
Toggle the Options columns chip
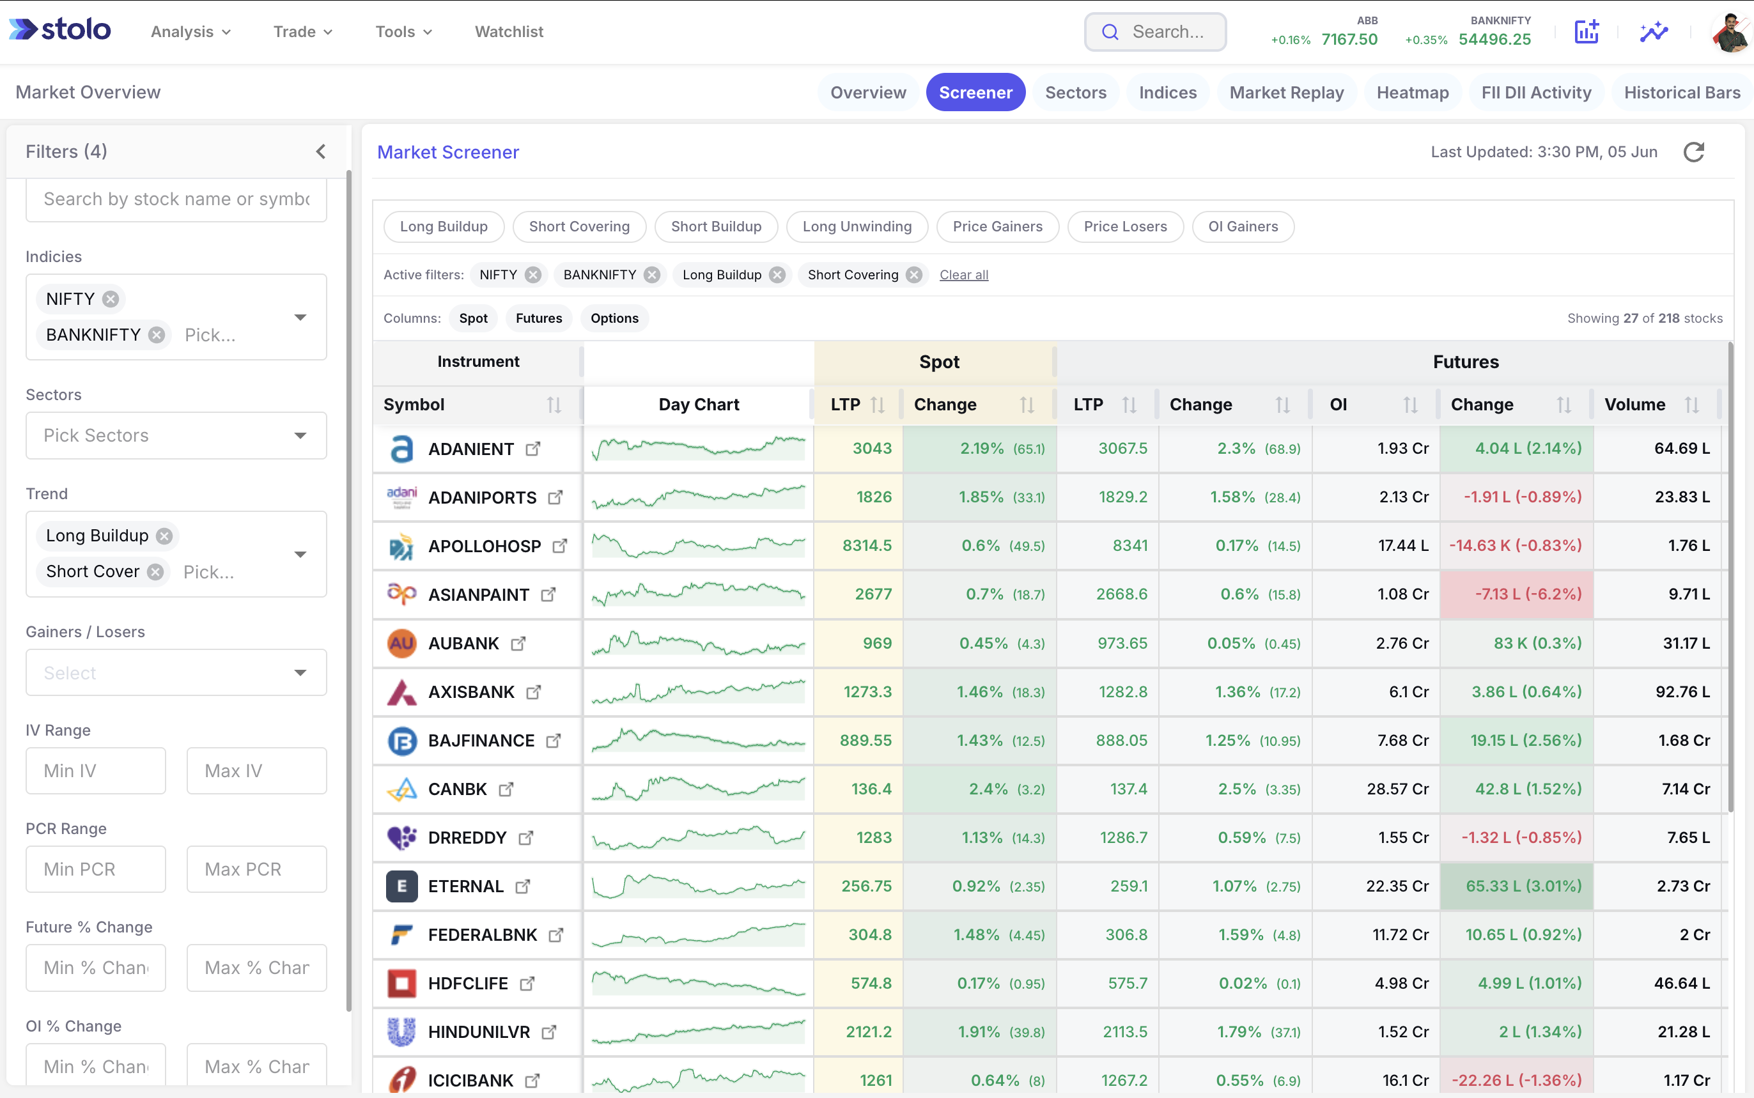[x=614, y=318]
